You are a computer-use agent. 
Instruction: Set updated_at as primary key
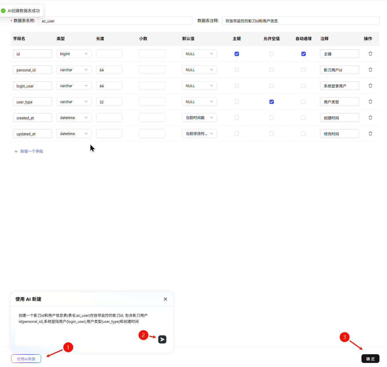[x=237, y=134]
